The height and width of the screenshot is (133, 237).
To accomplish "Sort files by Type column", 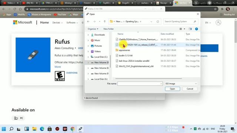I will tap(188, 34).
